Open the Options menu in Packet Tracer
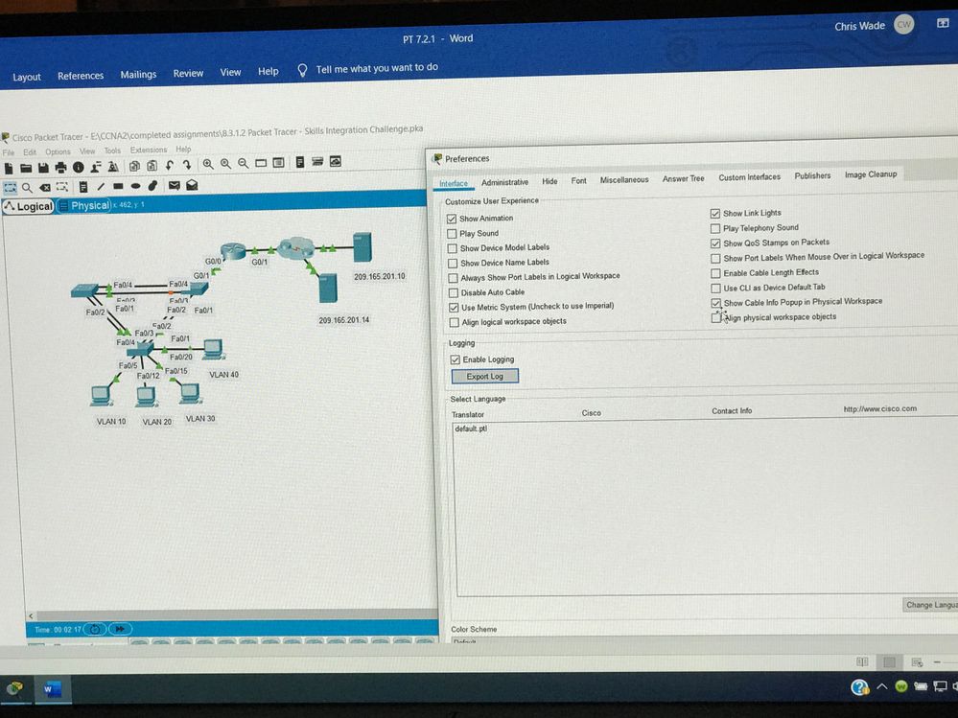Image resolution: width=958 pixels, height=718 pixels. click(58, 151)
